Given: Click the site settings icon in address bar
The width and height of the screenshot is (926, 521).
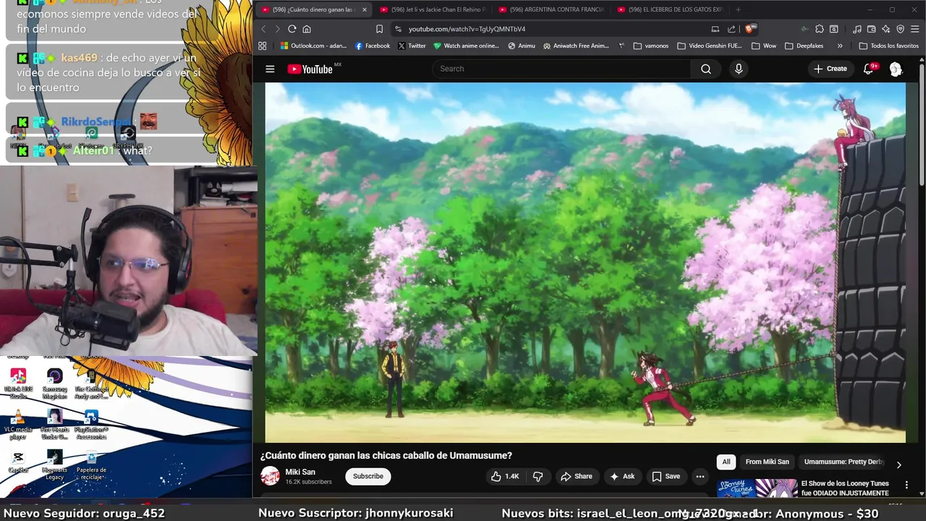Looking at the screenshot, I should [x=397, y=29].
